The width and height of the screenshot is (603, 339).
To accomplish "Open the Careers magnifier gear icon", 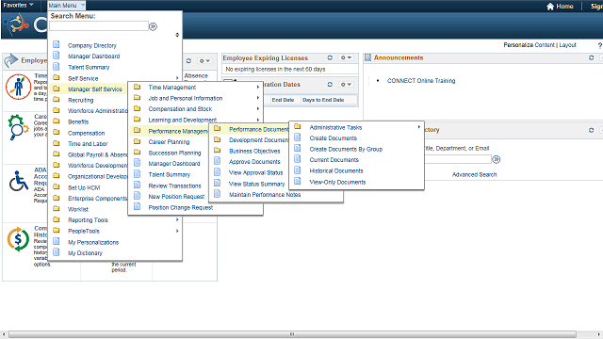I will 18,127.
